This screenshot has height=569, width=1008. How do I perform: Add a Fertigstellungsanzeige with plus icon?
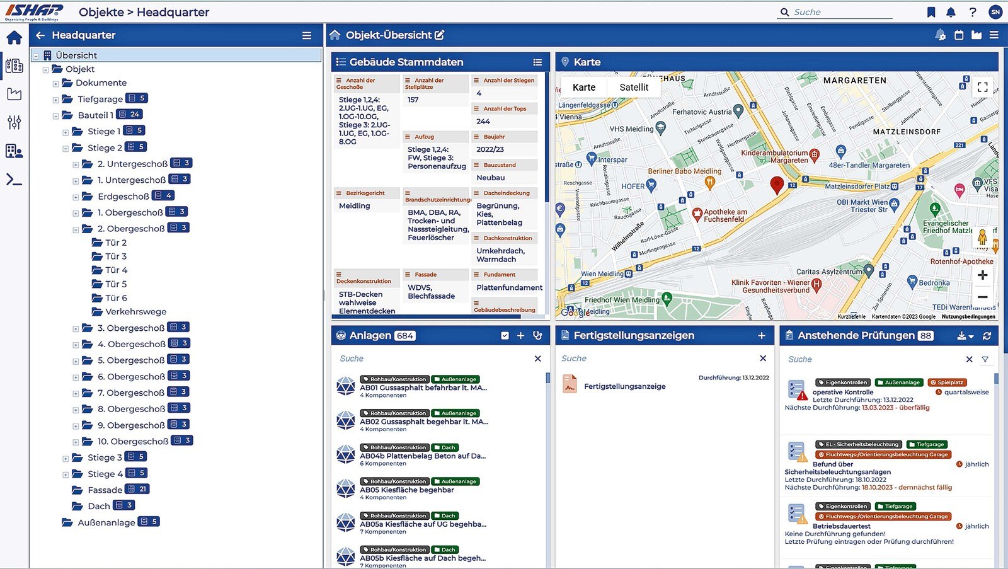click(x=762, y=336)
